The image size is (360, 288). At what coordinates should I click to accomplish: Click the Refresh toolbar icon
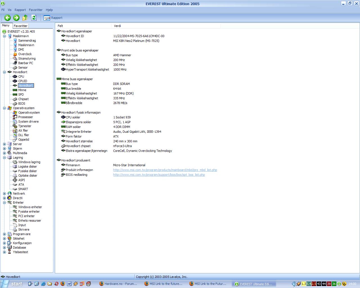(x=34, y=18)
